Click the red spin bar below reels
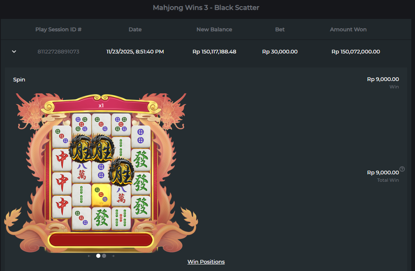415x271 pixels. tap(101, 240)
